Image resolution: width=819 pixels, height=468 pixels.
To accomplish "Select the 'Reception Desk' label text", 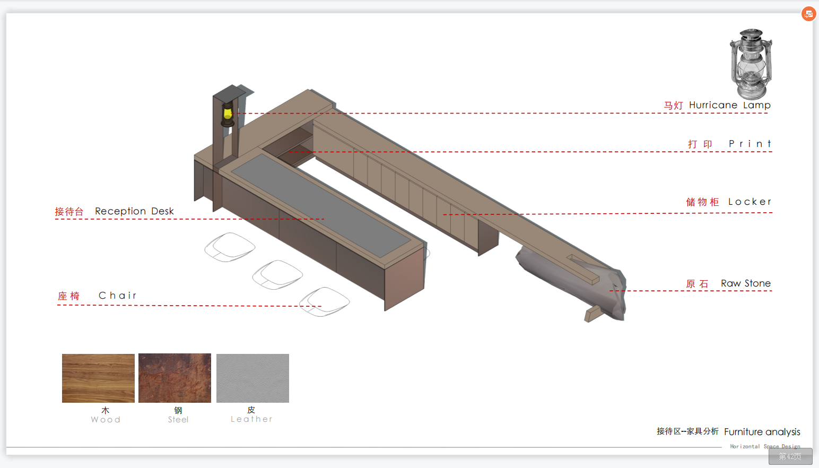I will (134, 211).
